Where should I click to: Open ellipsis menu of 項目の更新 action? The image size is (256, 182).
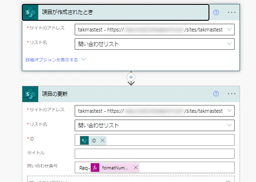231,94
